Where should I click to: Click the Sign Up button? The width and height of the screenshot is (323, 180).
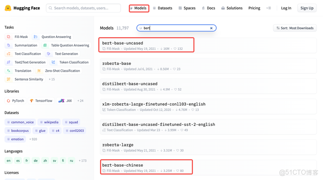(307, 8)
